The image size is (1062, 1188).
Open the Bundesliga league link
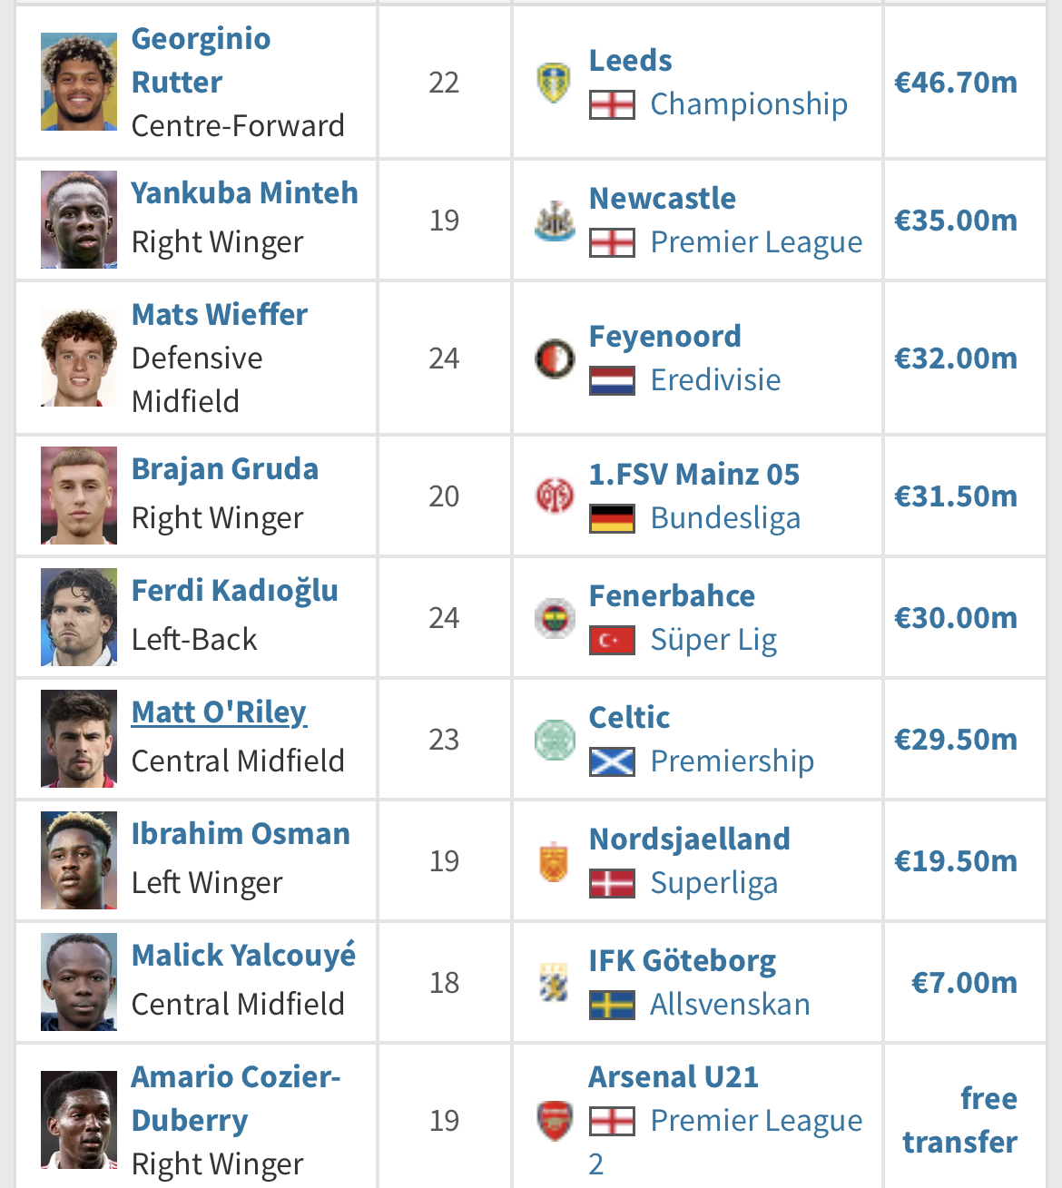tap(725, 518)
